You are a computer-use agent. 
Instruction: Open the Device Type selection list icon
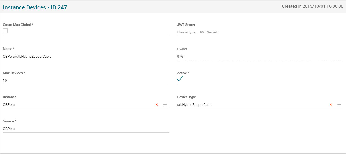coord(339,105)
